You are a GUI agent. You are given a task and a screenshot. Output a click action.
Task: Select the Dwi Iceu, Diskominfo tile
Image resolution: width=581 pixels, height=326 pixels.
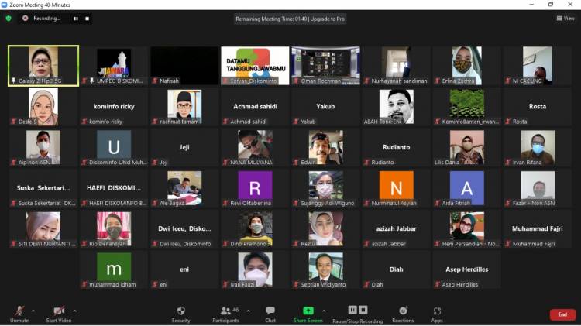184,229
